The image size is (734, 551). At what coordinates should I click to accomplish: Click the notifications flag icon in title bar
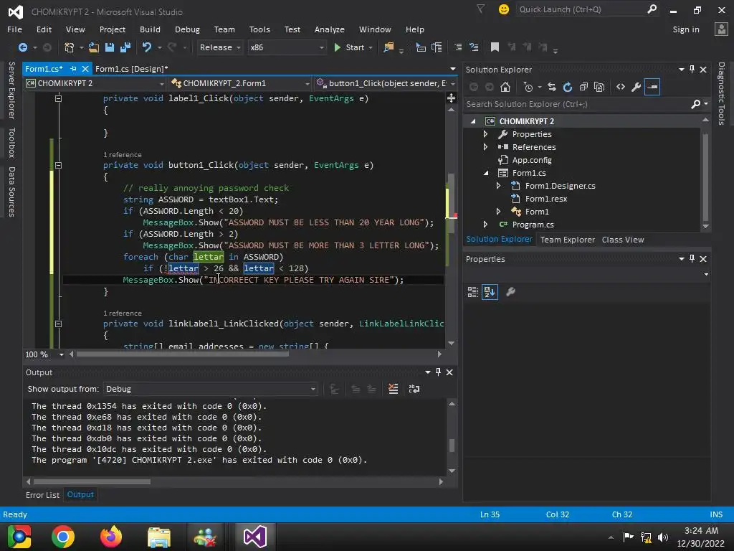[x=481, y=9]
